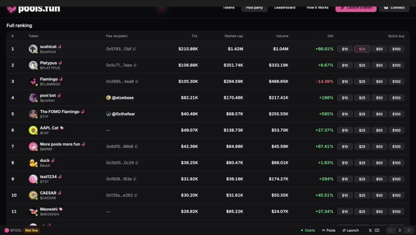Click the Stable status indicator in footer
416x235 pixels.
(x=308, y=231)
